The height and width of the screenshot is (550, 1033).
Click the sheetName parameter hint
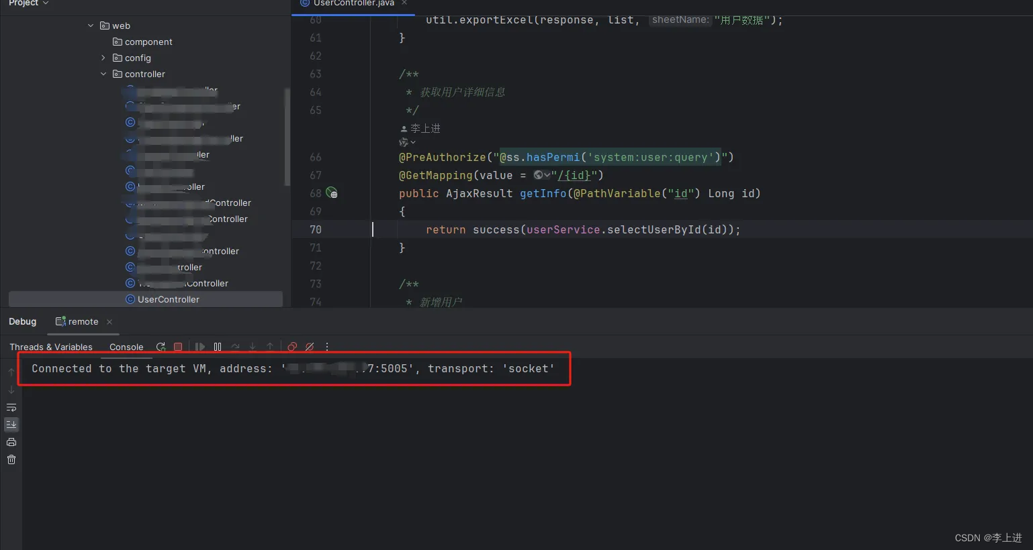pos(680,20)
